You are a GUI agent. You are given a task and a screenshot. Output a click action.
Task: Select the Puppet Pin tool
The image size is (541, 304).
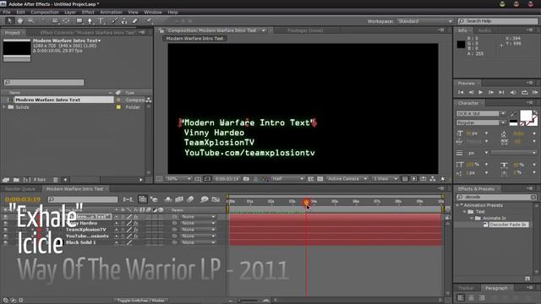pyautogui.click(x=149, y=21)
